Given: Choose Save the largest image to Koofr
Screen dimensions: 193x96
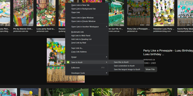Looking at the screenshot, I should click(126, 69).
